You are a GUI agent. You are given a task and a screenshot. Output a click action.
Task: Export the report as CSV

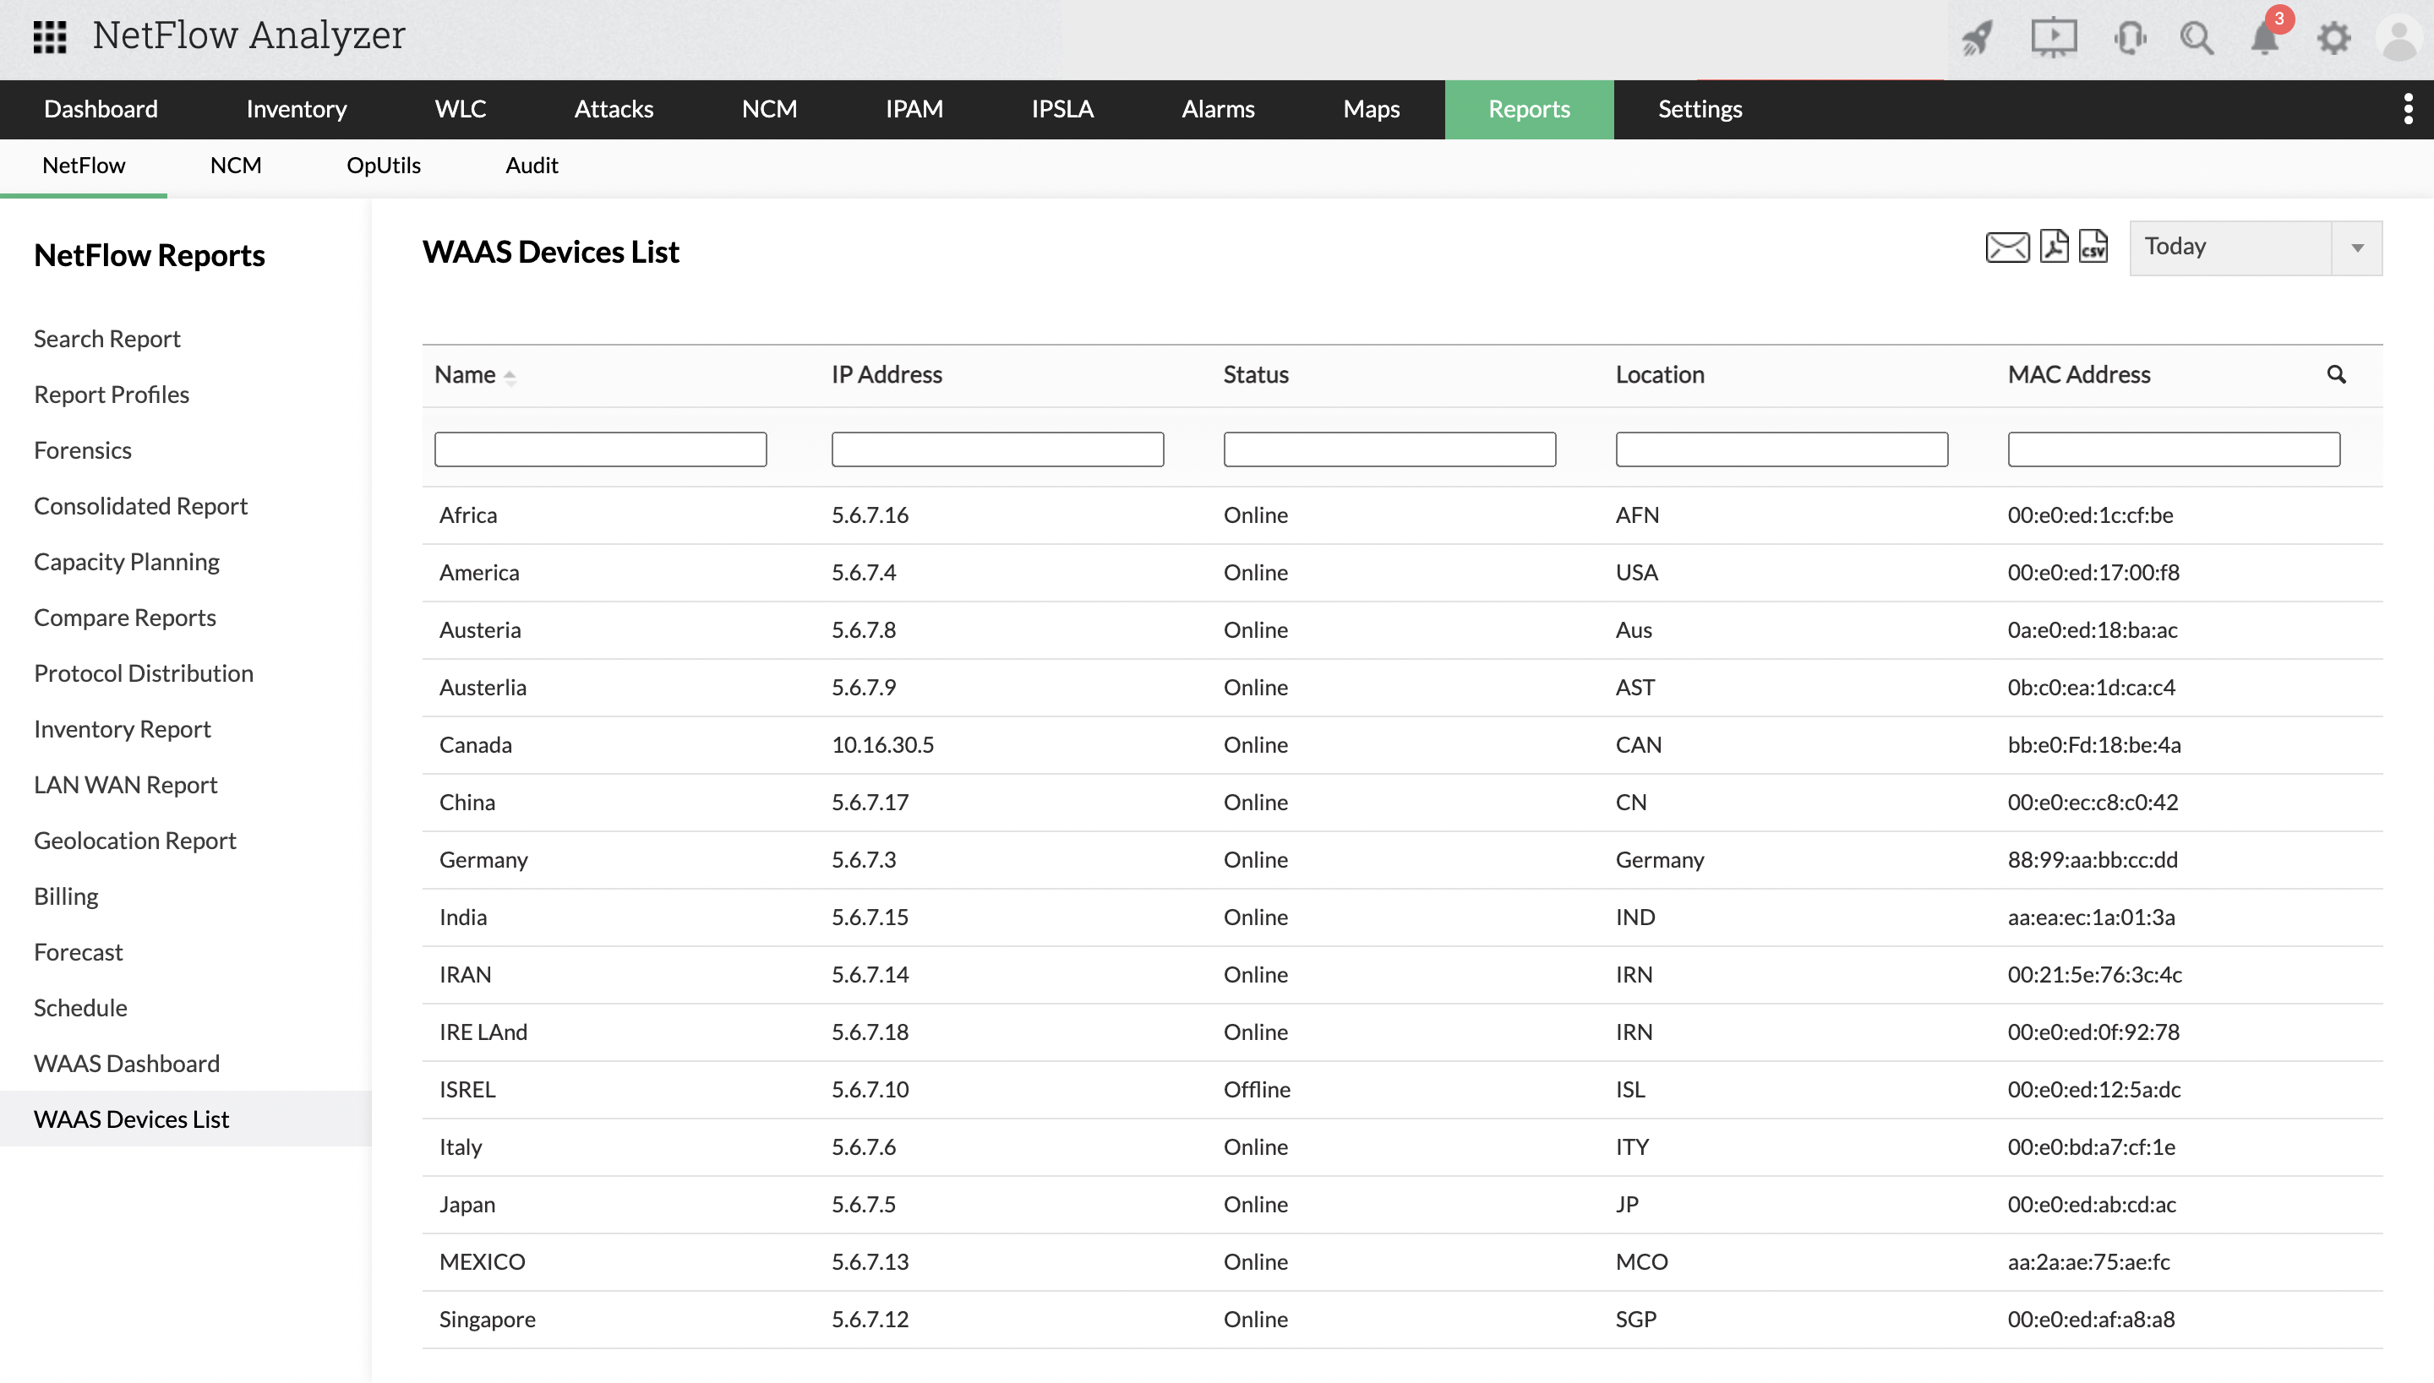point(2093,248)
